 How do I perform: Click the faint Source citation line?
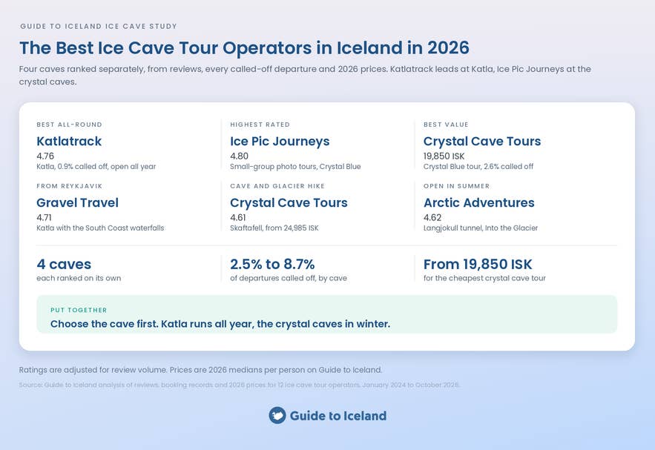(240, 385)
